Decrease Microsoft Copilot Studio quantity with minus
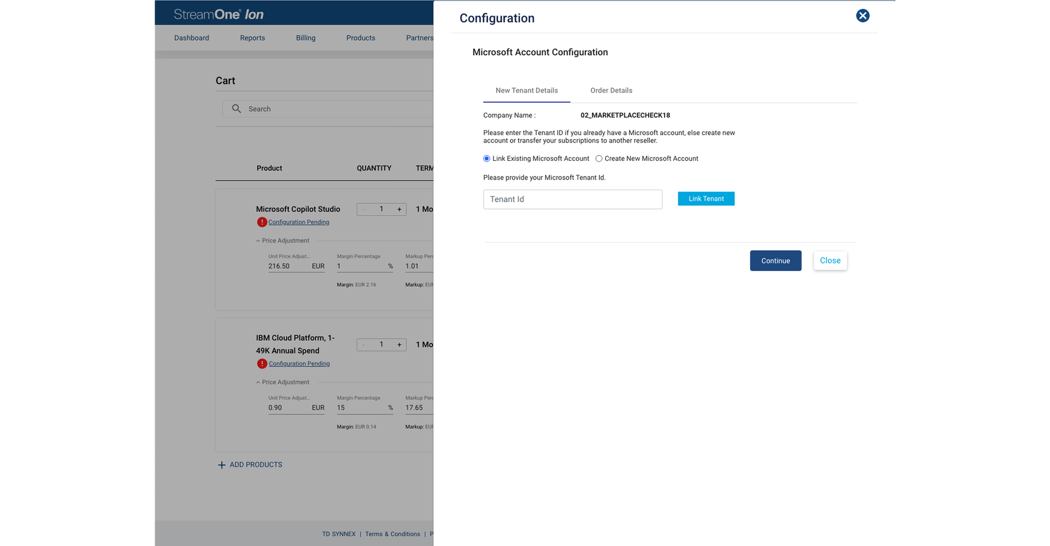Screen dimensions: 1050x546 tap(363, 209)
